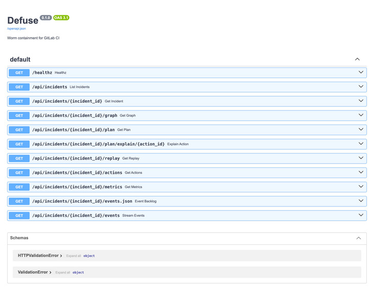Click the 0.1.0 version badge
The width and height of the screenshot is (374, 293).
click(x=46, y=18)
